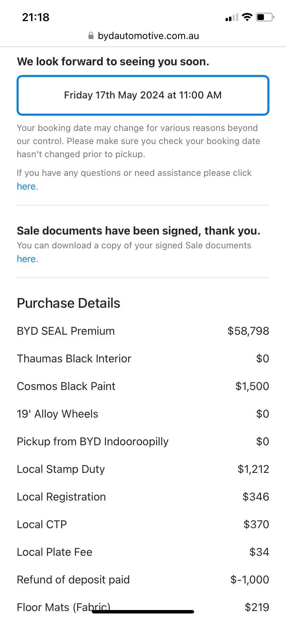Tap the Wi-Fi status icon
The height and width of the screenshot is (619, 286).
pyautogui.click(x=247, y=17)
